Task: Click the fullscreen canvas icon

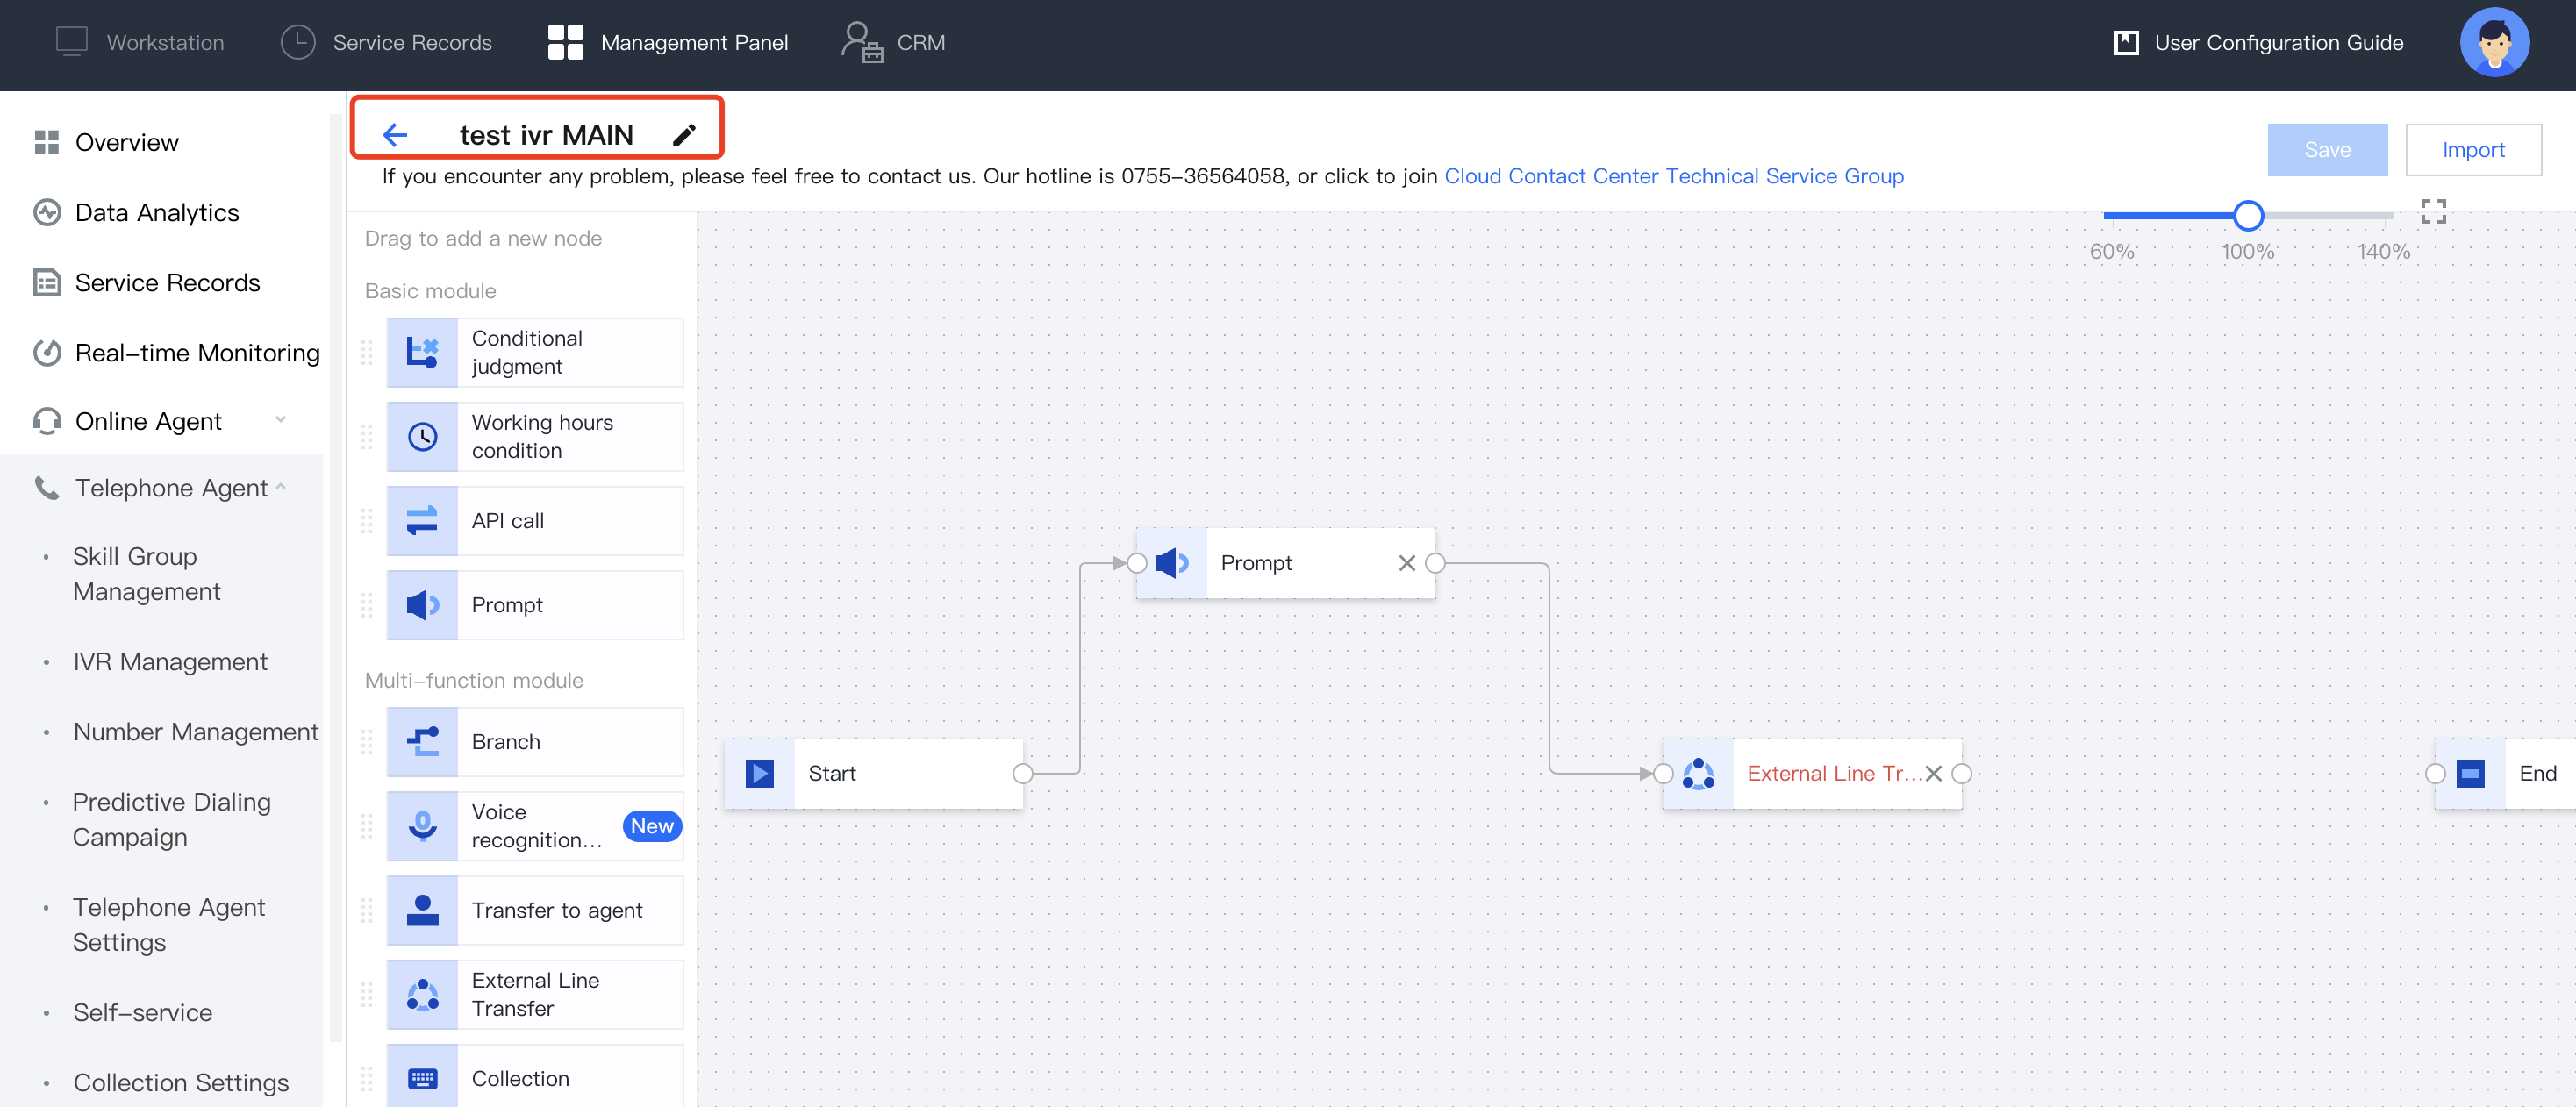Action: pyautogui.click(x=2433, y=211)
